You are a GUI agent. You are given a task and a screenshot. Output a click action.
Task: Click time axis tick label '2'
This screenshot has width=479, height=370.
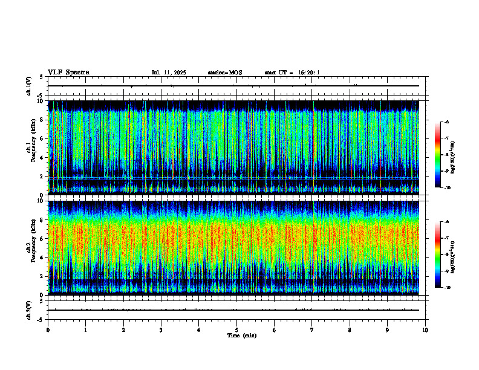pos(123,330)
